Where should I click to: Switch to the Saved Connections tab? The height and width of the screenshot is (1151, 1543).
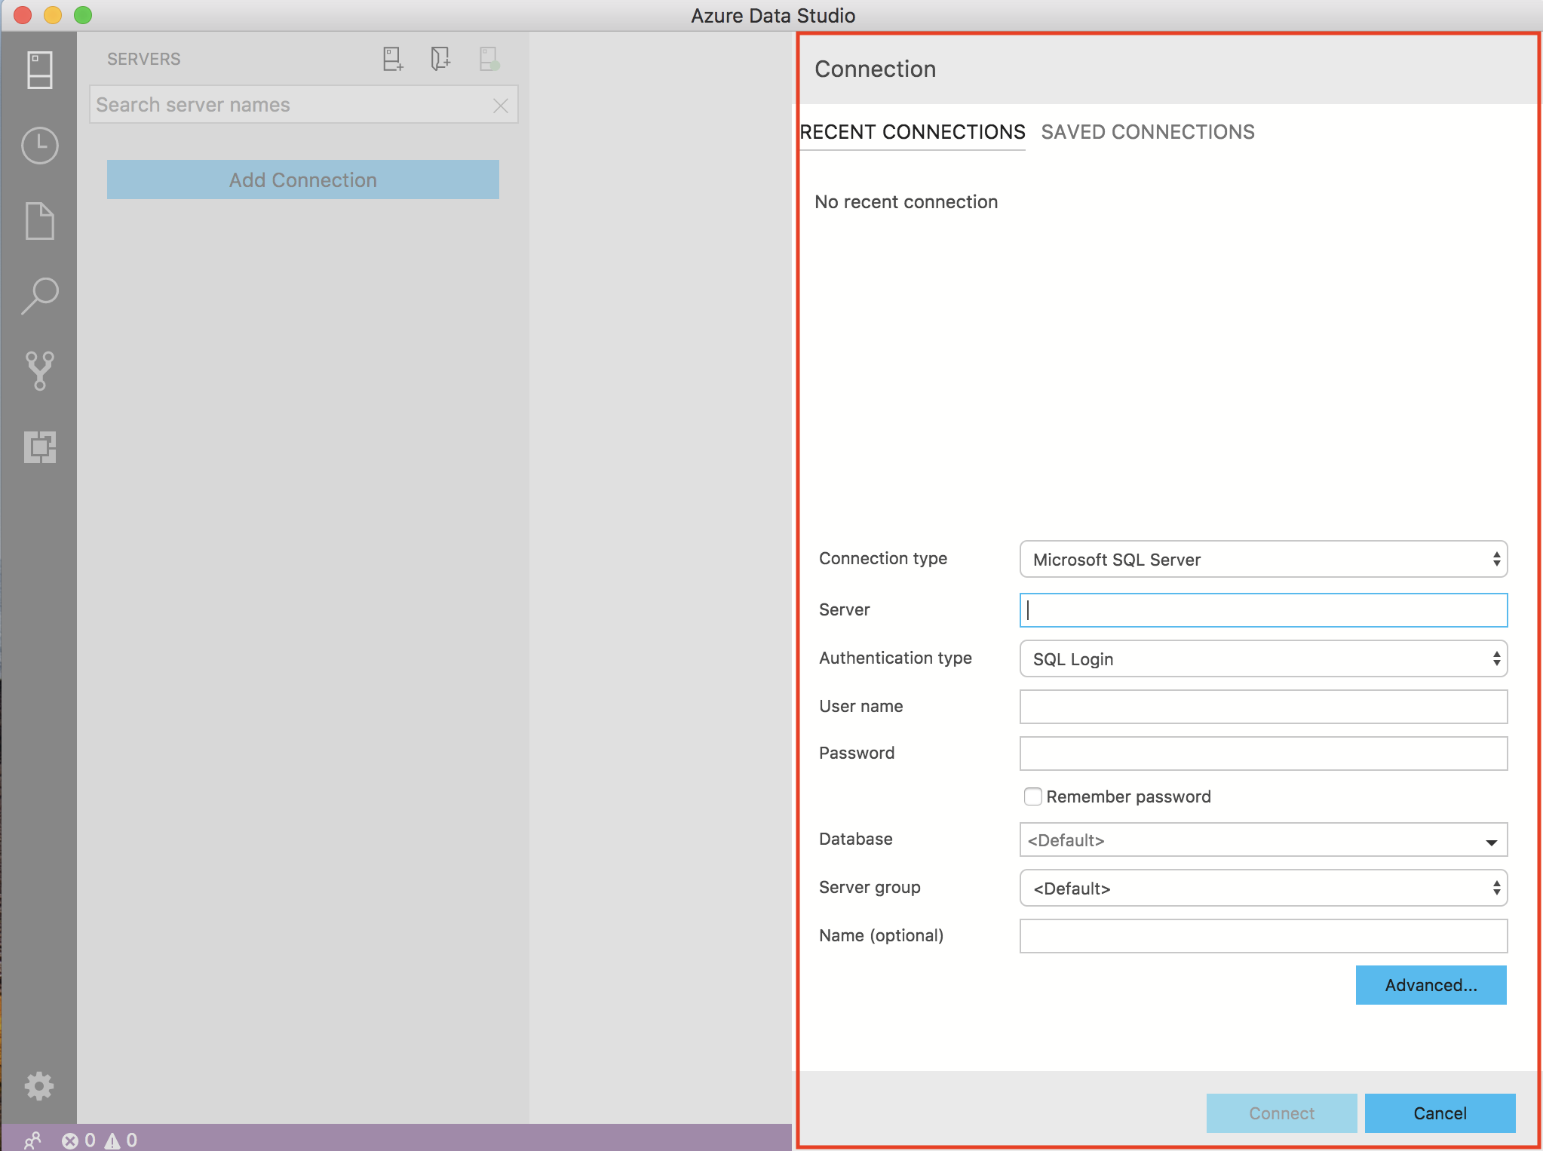[1148, 132]
